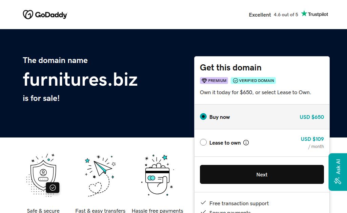This screenshot has width=347, height=213.
Task: Open the Trustpilot rating link
Action: click(x=288, y=15)
